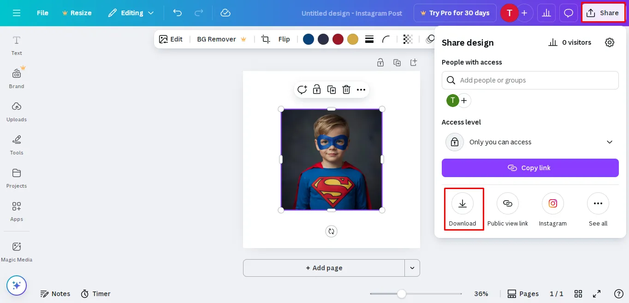
Task: Open the analytics bar chart icon
Action: tap(546, 13)
